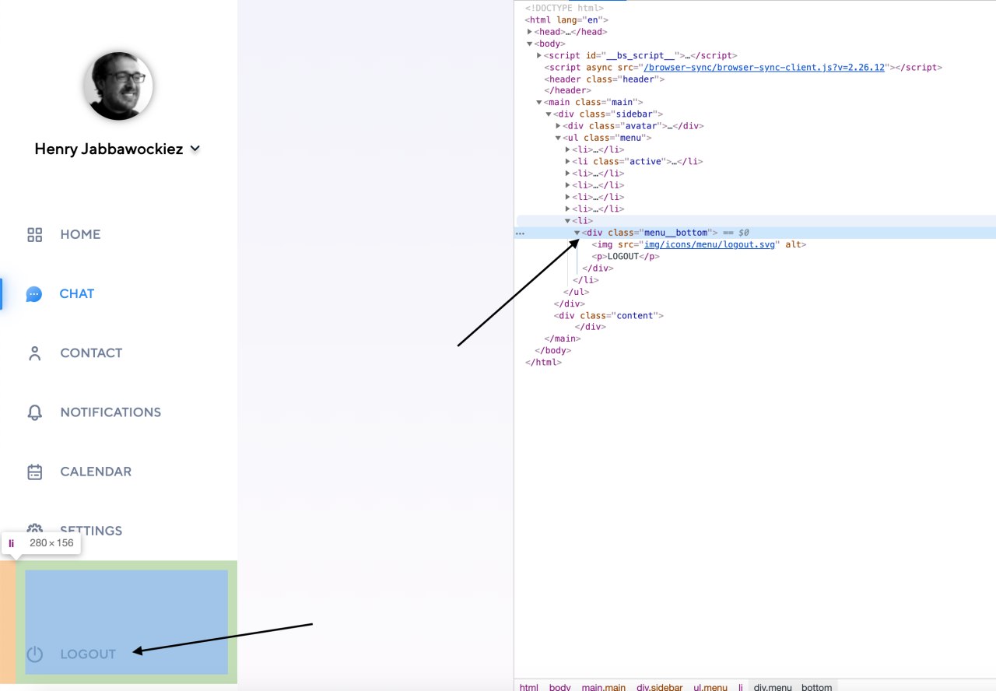This screenshot has height=691, width=996.
Task: Click the LOGOUT label
Action: 88,654
